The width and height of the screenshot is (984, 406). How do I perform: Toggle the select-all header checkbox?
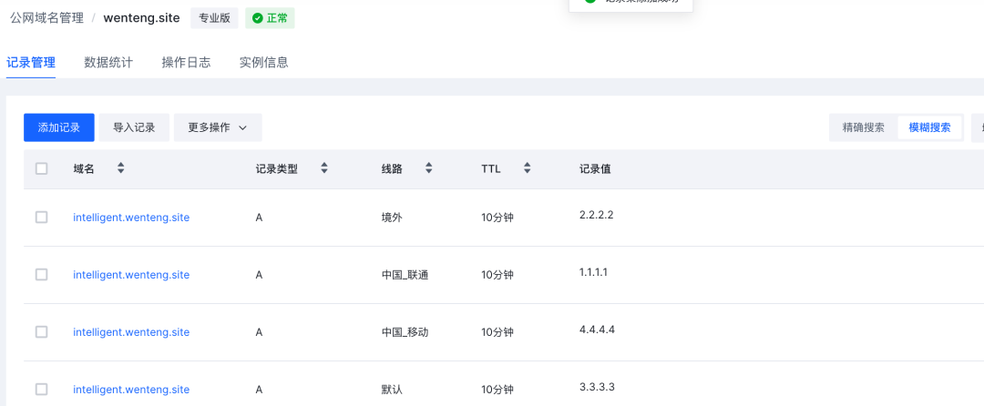pos(41,168)
